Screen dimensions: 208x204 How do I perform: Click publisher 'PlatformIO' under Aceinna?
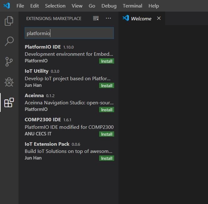pos(36,109)
